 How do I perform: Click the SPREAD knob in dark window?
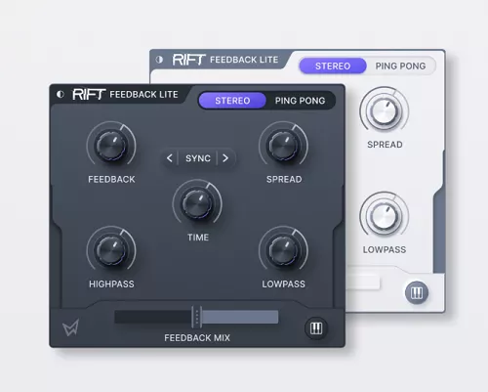[283, 146]
